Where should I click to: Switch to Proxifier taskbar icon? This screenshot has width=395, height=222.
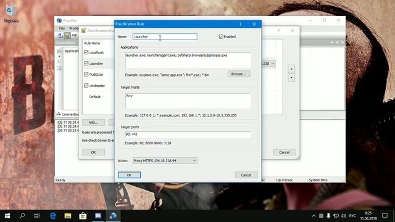[x=113, y=216]
